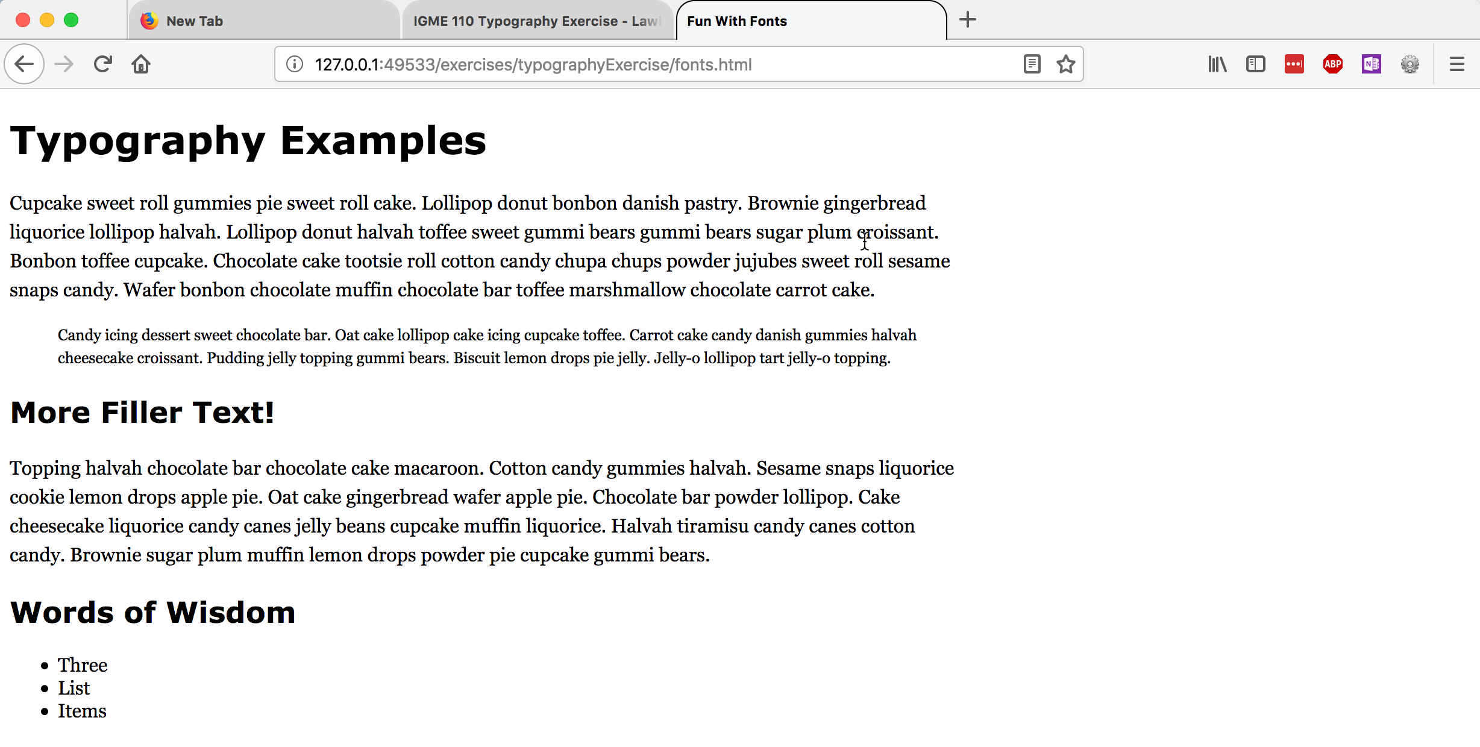This screenshot has height=747, width=1480.
Task: Click the ABP ad blocker icon
Action: tap(1332, 64)
